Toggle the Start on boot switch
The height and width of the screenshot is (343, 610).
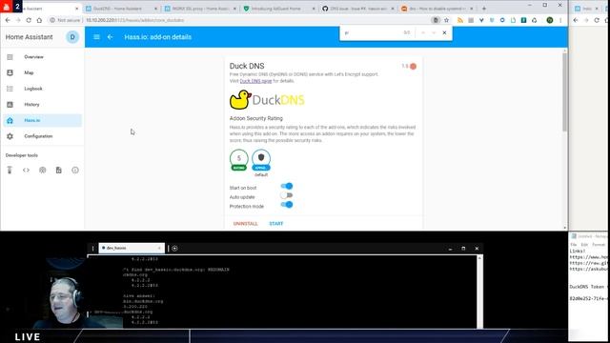point(287,187)
